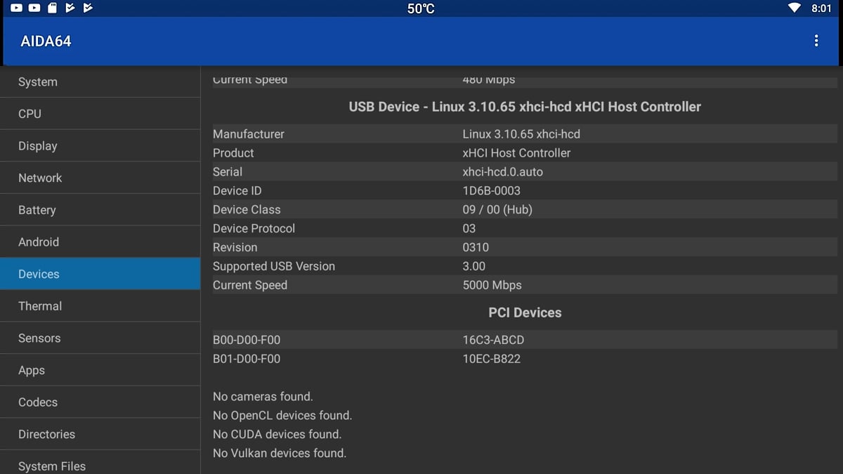This screenshot has height=474, width=843.
Task: Select CPU from the sidebar
Action: (100, 114)
